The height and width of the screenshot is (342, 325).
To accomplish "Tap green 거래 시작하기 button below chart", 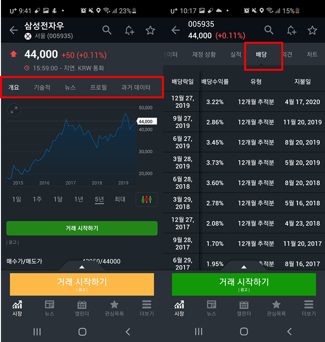I will [82, 228].
